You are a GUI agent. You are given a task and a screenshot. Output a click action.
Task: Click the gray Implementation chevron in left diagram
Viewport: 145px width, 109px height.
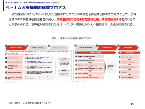tap(59, 48)
